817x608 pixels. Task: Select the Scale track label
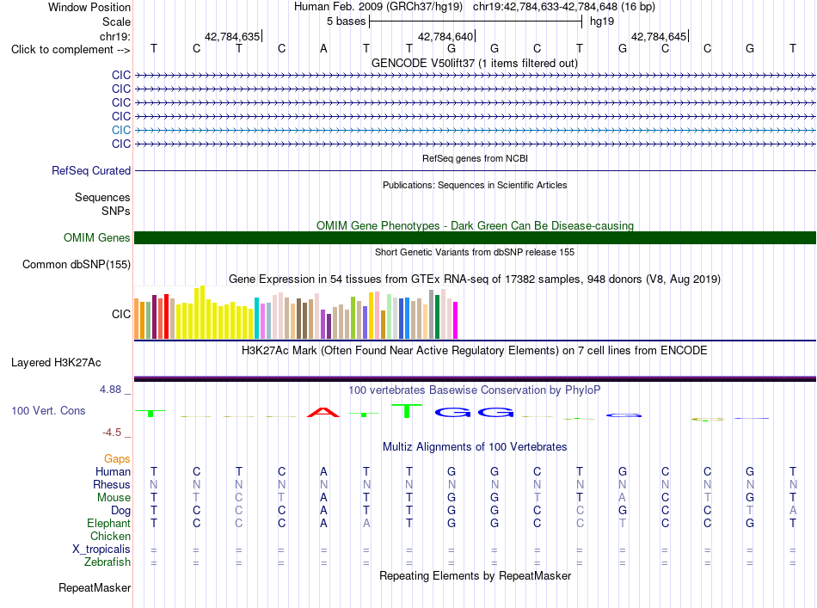116,21
